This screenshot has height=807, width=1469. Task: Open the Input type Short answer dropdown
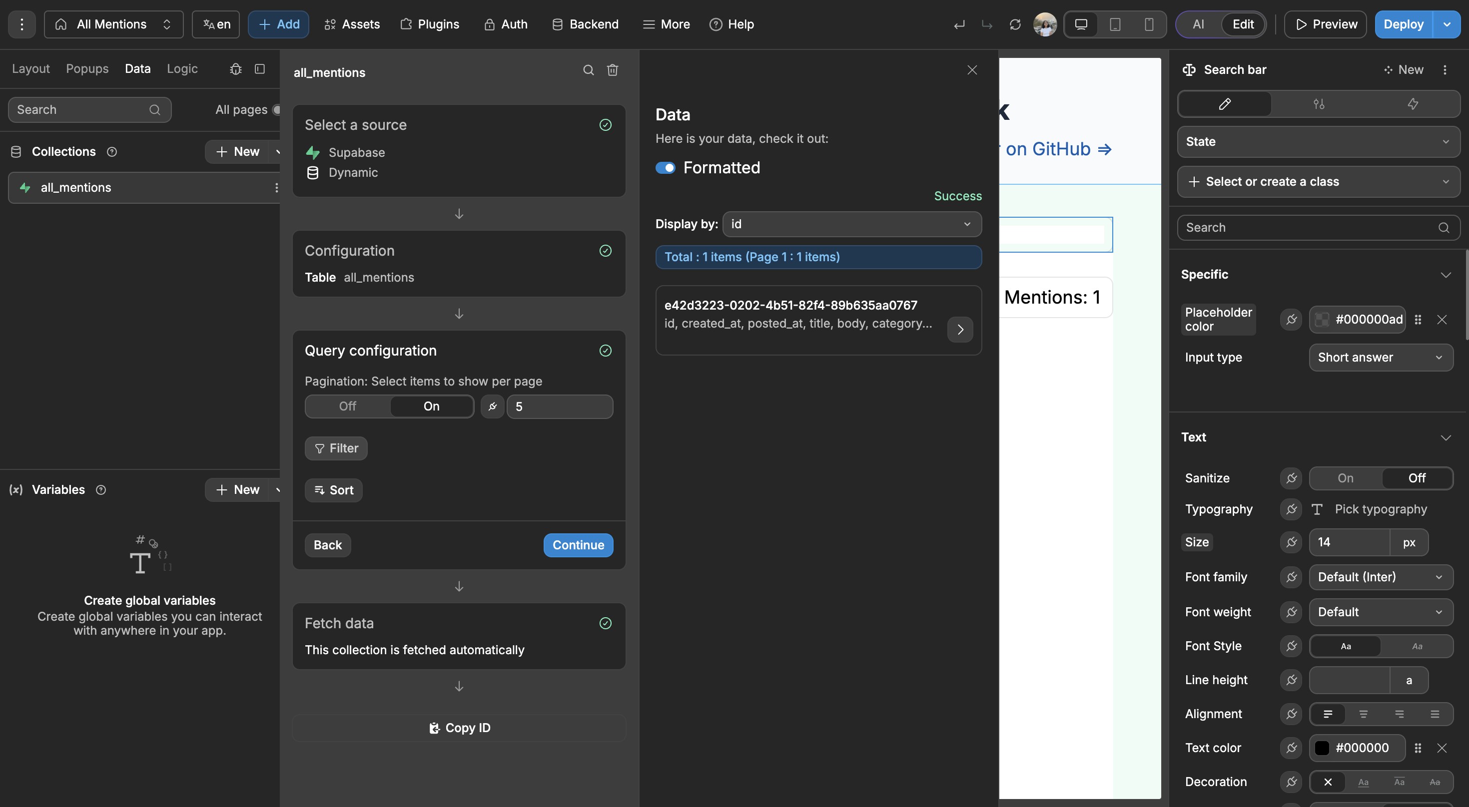(x=1380, y=358)
